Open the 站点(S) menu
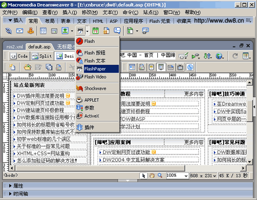 click(151, 12)
